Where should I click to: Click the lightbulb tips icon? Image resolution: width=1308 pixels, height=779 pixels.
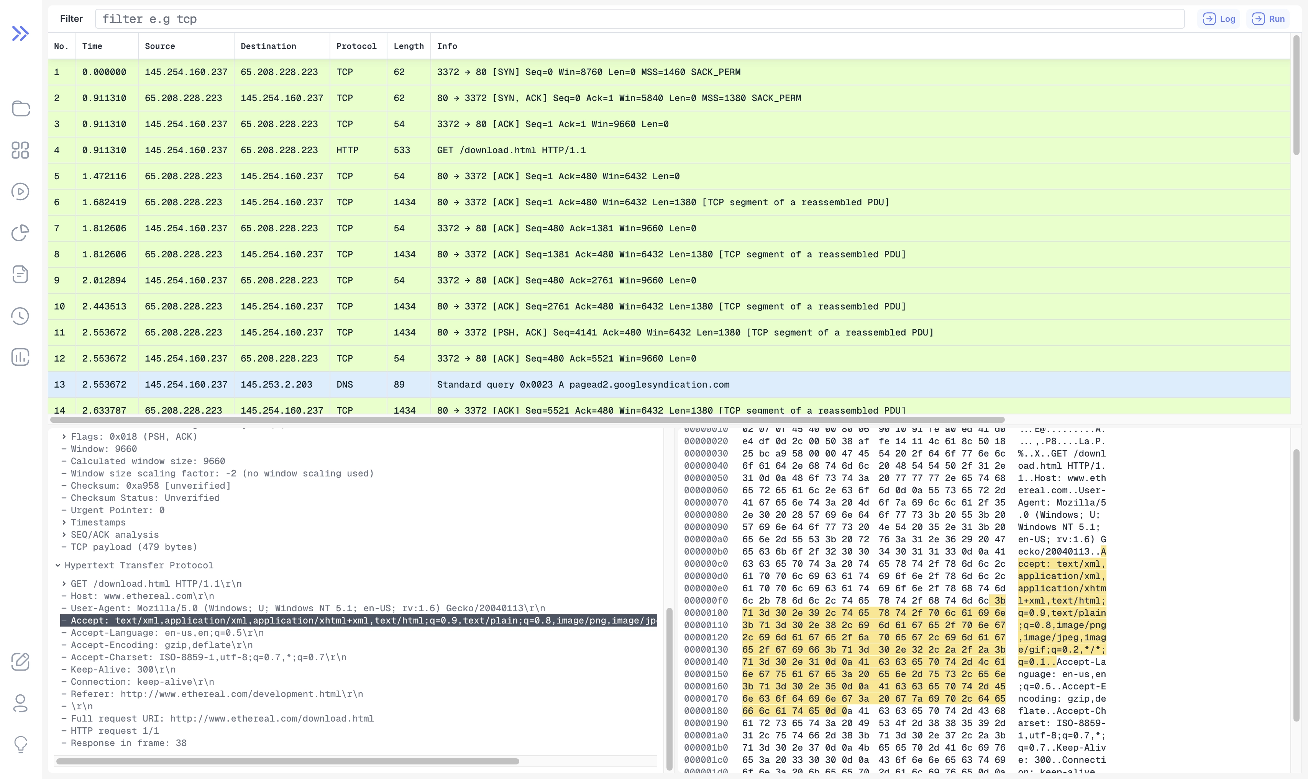coord(20,744)
